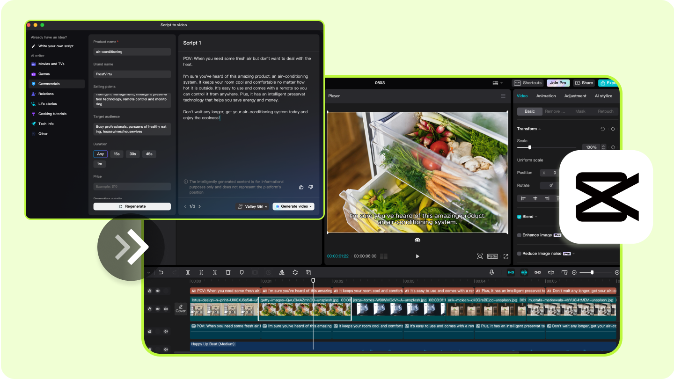
Task: Undo the last timeline edit
Action: point(161,272)
